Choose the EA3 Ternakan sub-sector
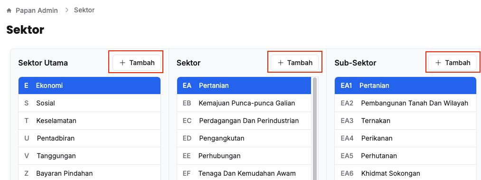This screenshot has height=180, width=481. [406, 121]
